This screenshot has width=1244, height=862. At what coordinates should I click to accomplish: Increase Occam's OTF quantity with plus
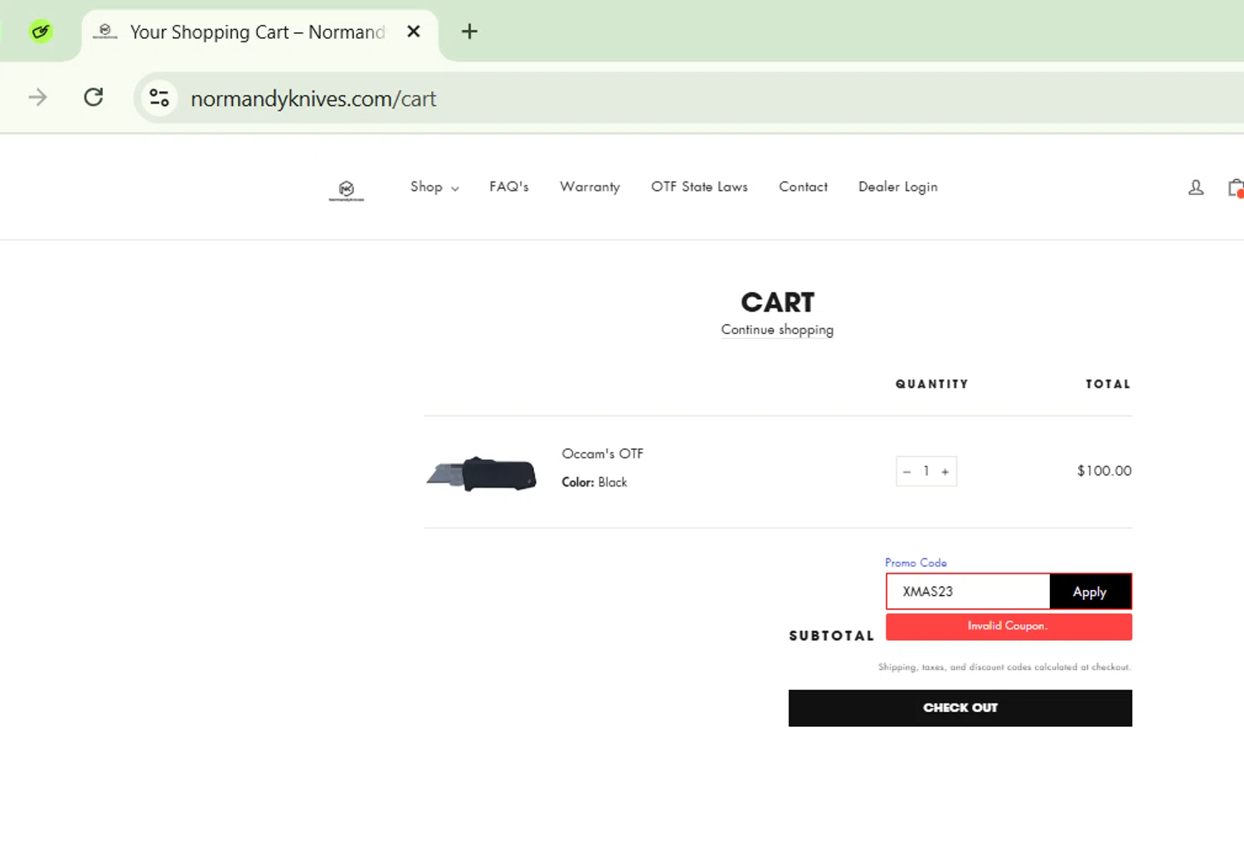point(945,472)
